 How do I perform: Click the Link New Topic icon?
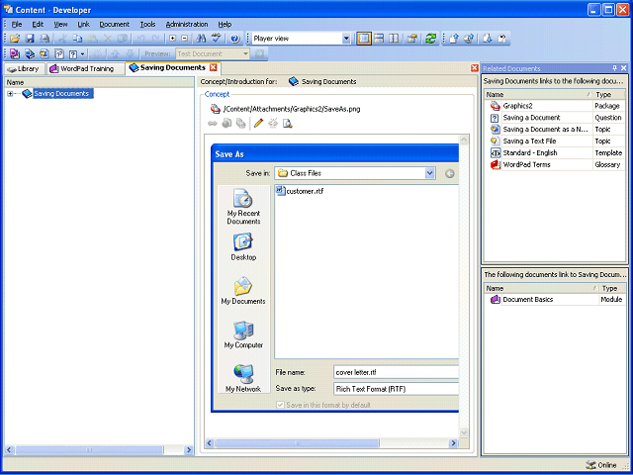(x=45, y=53)
